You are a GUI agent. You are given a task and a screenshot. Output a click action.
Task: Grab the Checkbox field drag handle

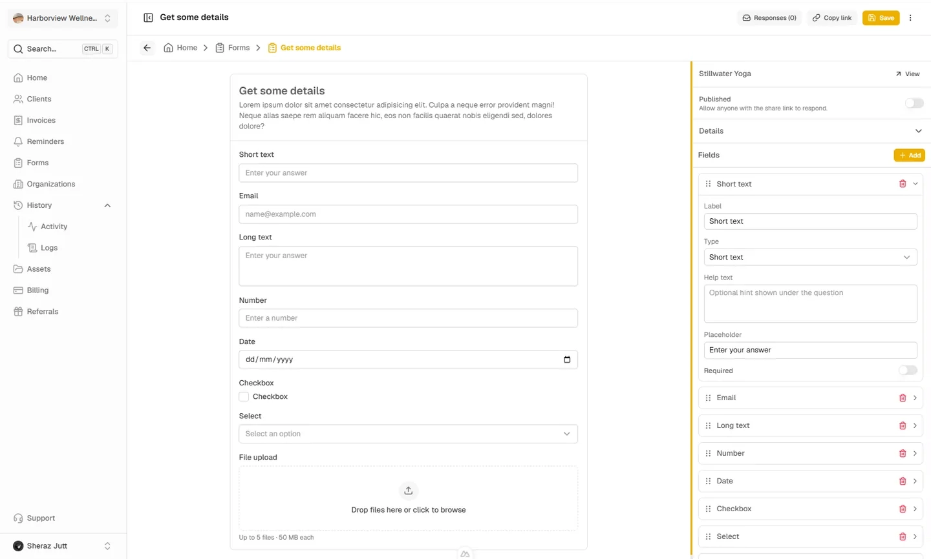click(x=708, y=509)
